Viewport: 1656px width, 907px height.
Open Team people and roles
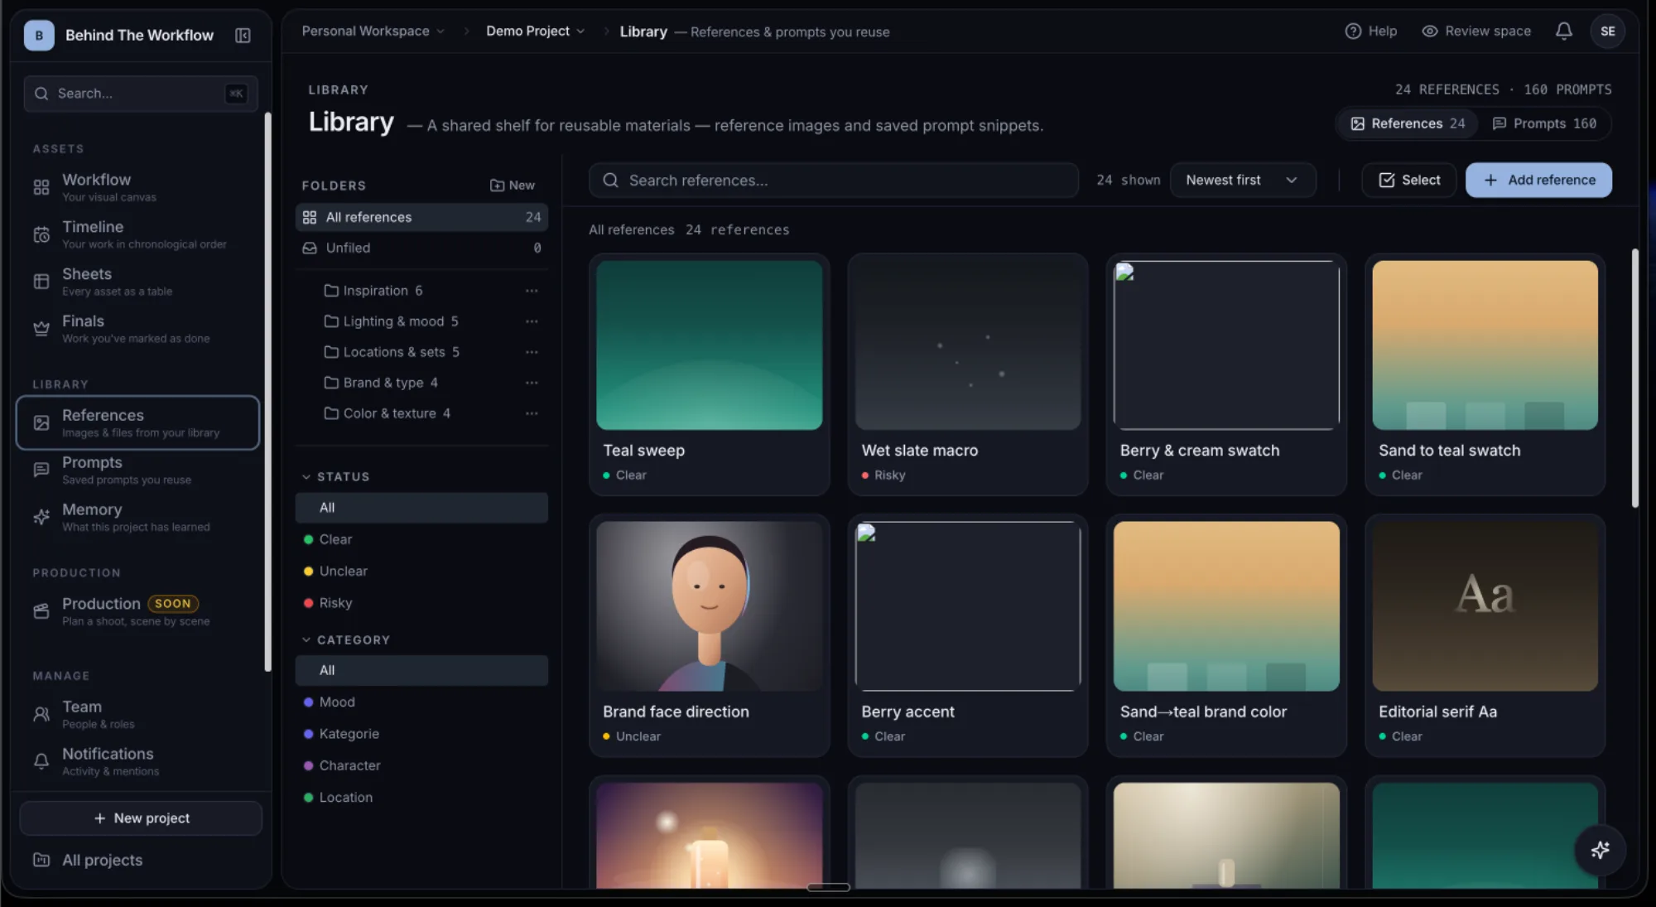coord(137,714)
